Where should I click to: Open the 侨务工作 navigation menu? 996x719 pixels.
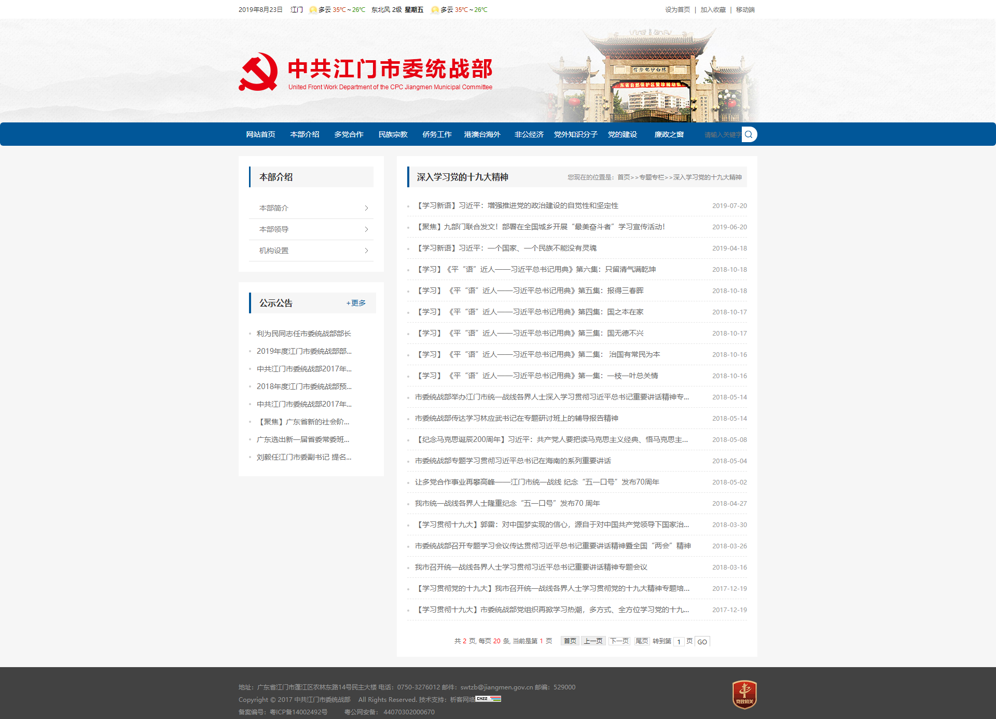pyautogui.click(x=437, y=134)
